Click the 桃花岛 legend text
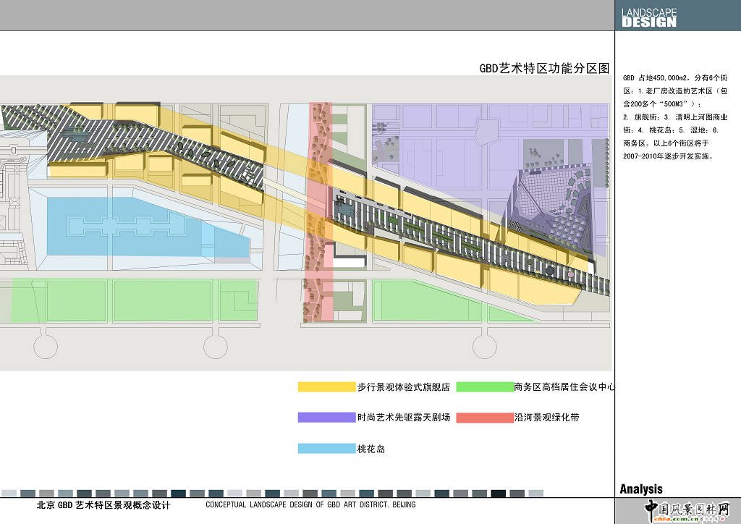The width and height of the screenshot is (741, 524). coord(371,449)
